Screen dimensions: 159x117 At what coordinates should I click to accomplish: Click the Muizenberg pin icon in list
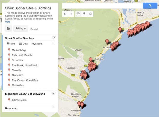coord(9,50)
